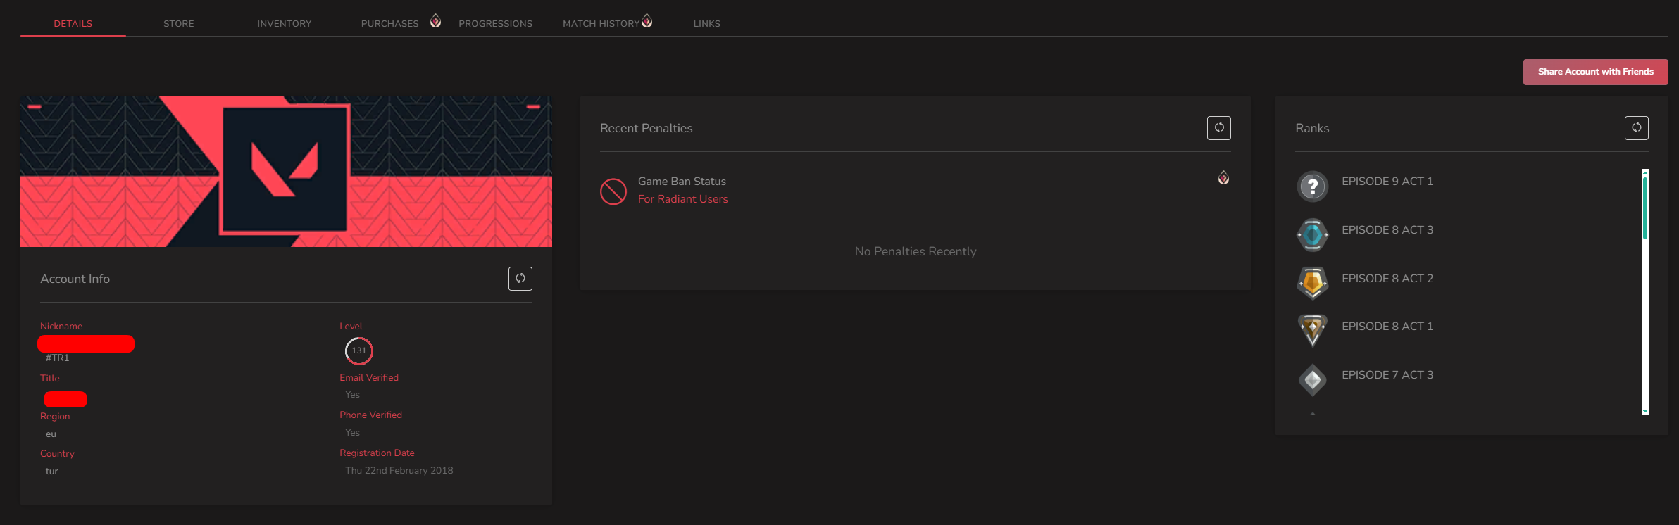The image size is (1679, 525).
Task: Click the level 131 circle badge
Action: 359,350
